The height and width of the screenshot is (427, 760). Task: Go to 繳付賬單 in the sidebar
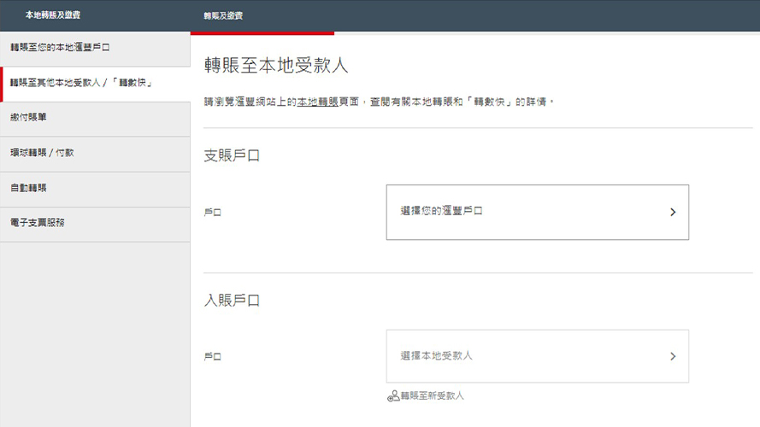(x=29, y=118)
